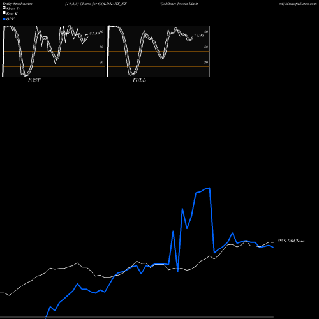The width and height of the screenshot is (319, 319).
Task: Click the 'Goldkart Jewels Limit' company name
Action: pyautogui.click(x=179, y=4)
